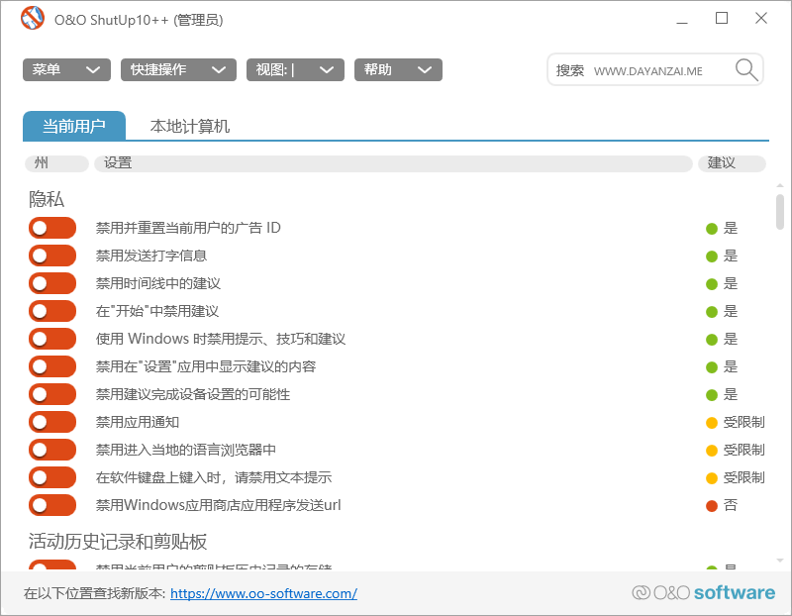Toggle 使用 Windows 时禁用提示、技巧和建议 switch
Screen dimensions: 792x616
tap(52, 339)
